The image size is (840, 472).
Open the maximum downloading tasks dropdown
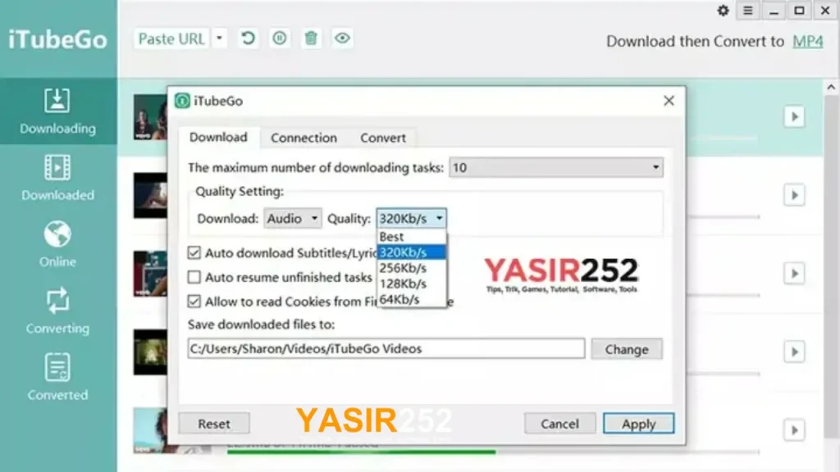[556, 167]
